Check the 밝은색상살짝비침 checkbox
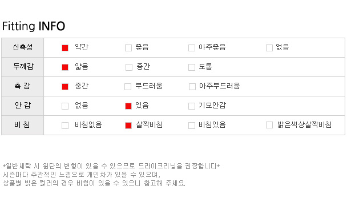 tap(269, 125)
